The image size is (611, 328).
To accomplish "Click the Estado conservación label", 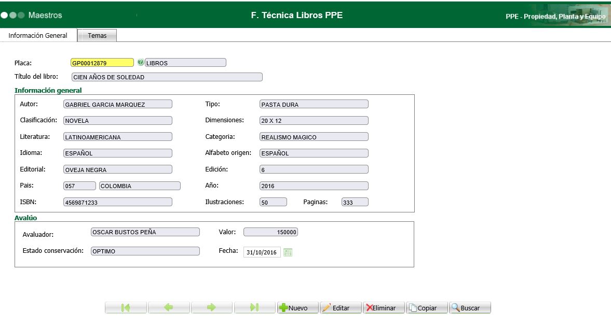I will click(x=53, y=251).
